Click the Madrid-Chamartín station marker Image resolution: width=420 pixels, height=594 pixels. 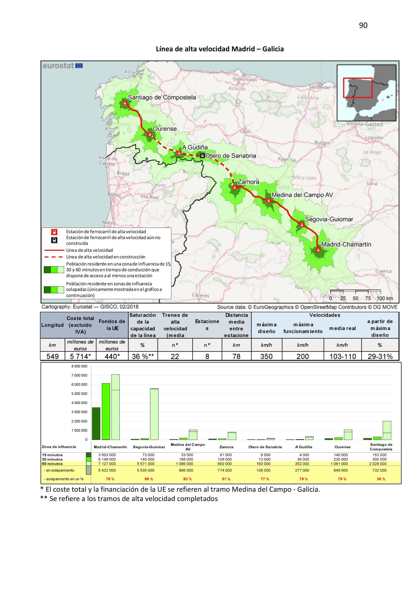(318, 250)
